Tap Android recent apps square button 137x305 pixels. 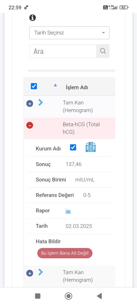point(38,296)
